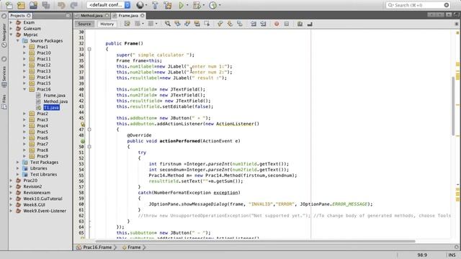The image size is (461, 259).
Task: Switch editor to History view
Action: (x=107, y=24)
